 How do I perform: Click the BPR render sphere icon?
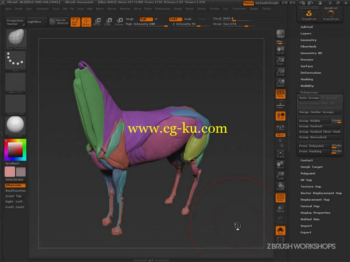[280, 34]
